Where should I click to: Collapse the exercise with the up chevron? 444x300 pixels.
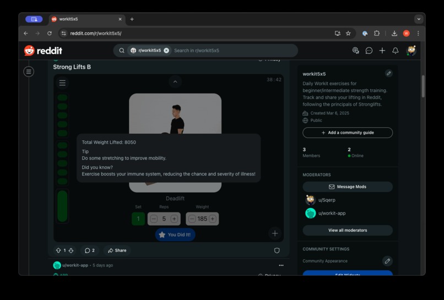click(175, 82)
